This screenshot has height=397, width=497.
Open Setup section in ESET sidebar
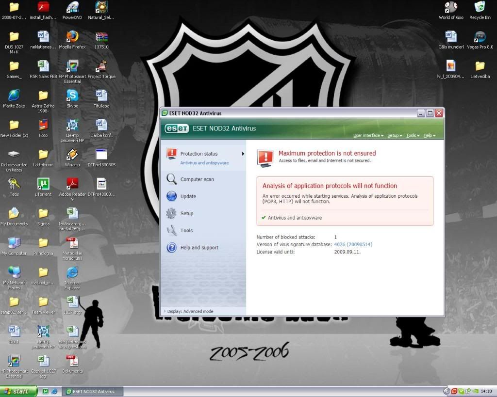click(x=187, y=213)
